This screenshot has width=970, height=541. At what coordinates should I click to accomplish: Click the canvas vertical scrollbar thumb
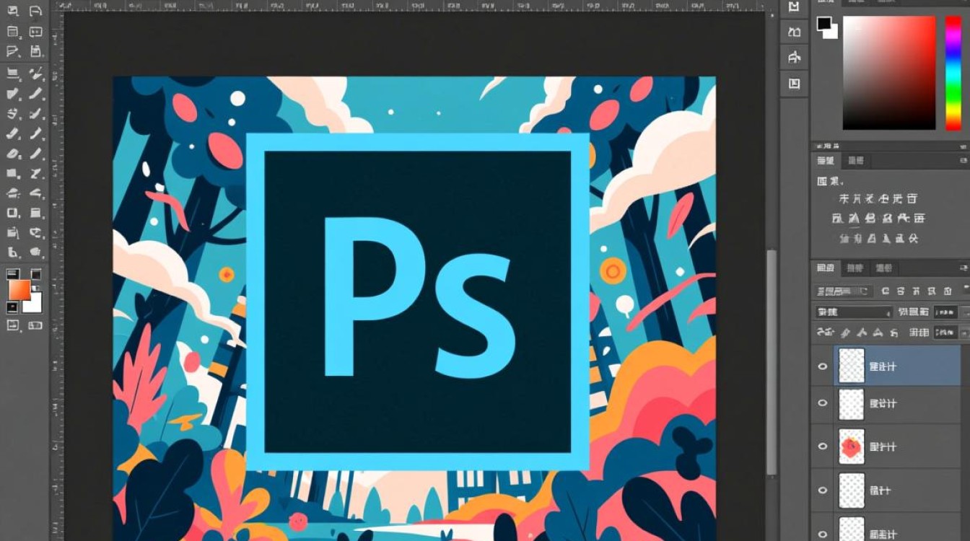[772, 362]
